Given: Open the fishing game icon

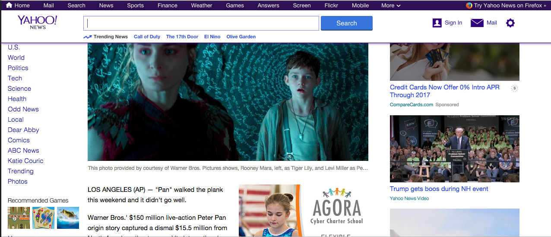Looking at the screenshot, I should coord(68,218).
